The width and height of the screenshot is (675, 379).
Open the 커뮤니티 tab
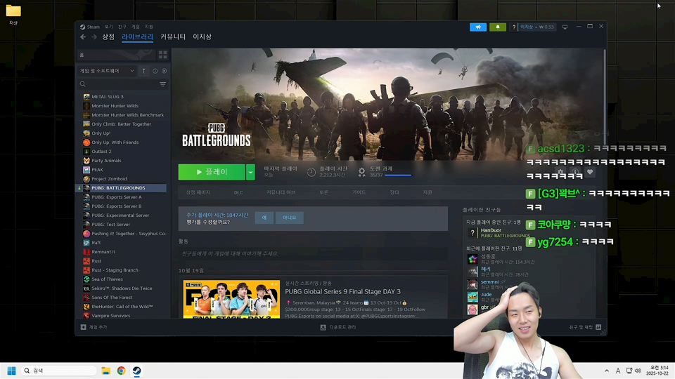pyautogui.click(x=173, y=37)
